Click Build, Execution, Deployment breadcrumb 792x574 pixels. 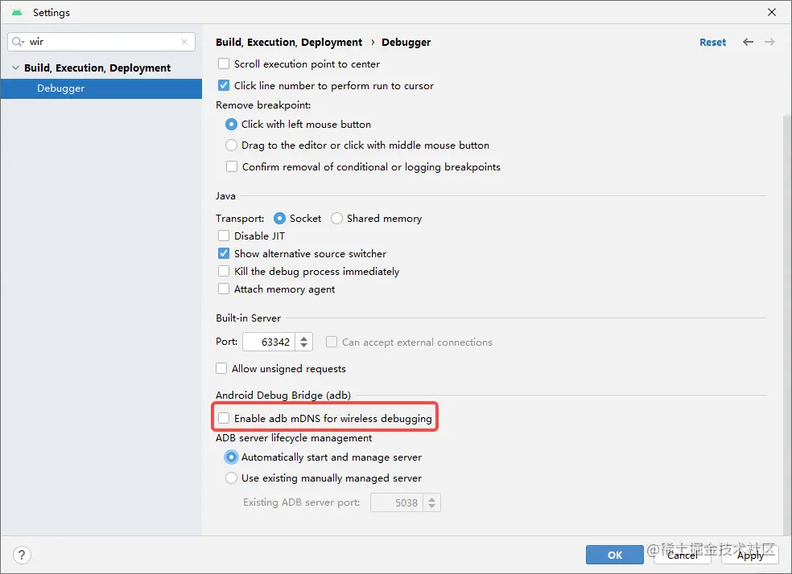click(x=289, y=43)
